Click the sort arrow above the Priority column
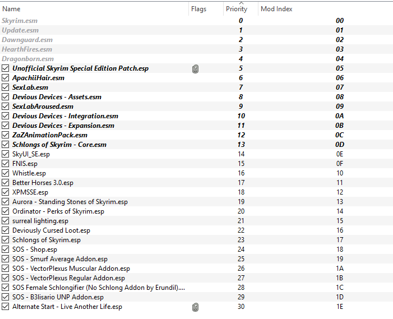This screenshot has height=319, width=393. [x=241, y=3]
